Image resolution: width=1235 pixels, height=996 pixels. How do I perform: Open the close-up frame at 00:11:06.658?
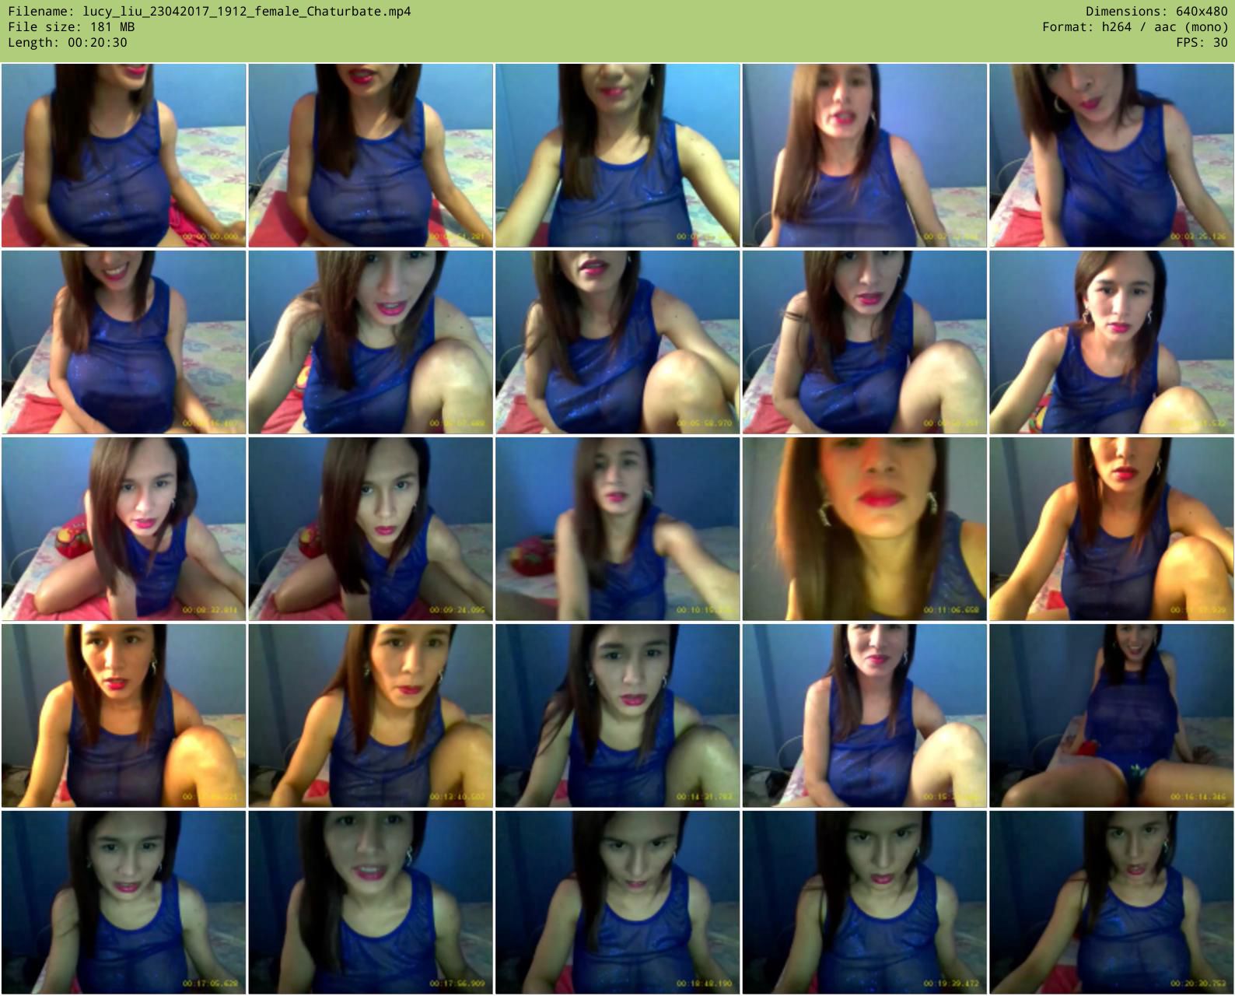[864, 529]
